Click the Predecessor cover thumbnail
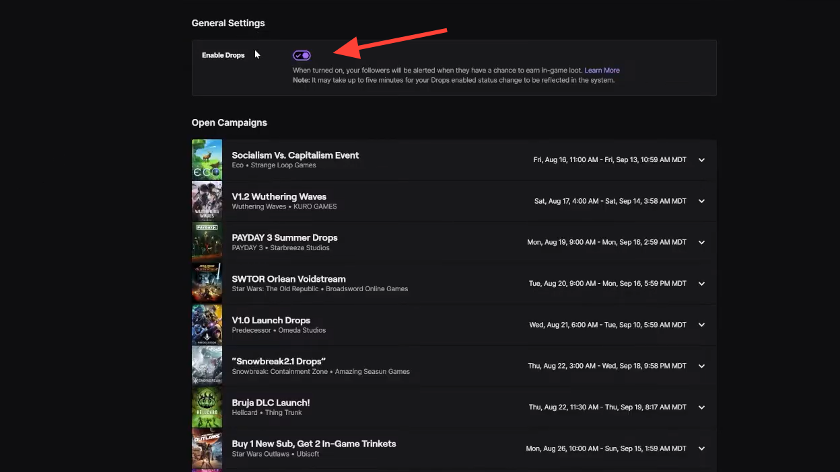Viewport: 840px width, 472px height. [207, 325]
